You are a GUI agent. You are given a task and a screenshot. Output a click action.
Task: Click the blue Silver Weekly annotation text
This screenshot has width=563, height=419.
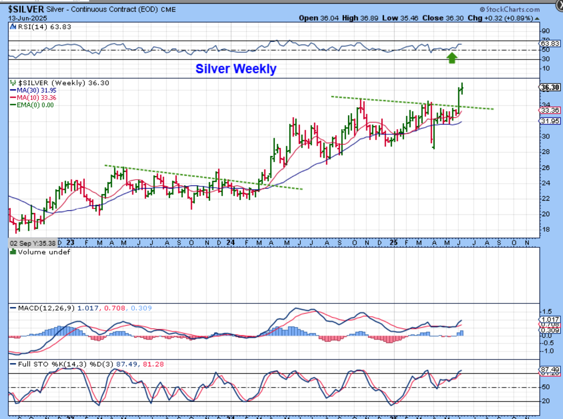pyautogui.click(x=236, y=69)
